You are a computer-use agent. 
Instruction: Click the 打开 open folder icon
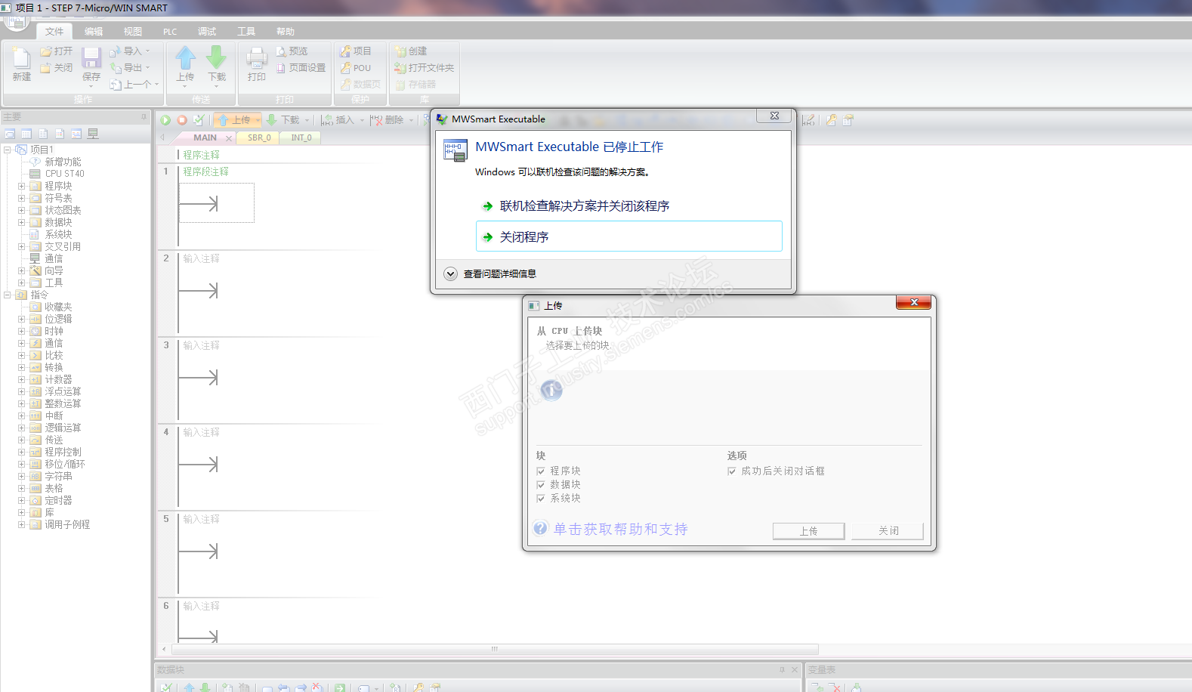coord(46,51)
